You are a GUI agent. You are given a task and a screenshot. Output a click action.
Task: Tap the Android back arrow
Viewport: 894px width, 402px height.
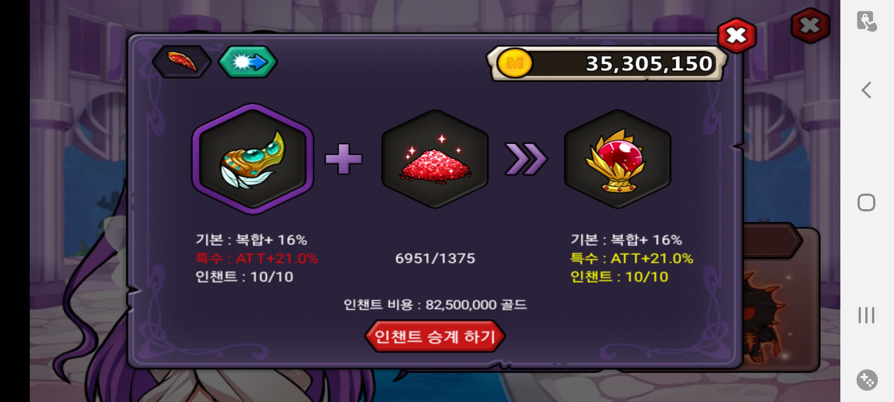[x=866, y=90]
